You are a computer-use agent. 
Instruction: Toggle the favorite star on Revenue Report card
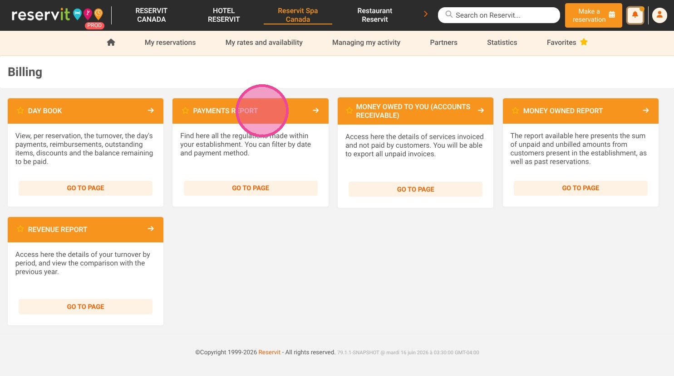click(x=20, y=229)
